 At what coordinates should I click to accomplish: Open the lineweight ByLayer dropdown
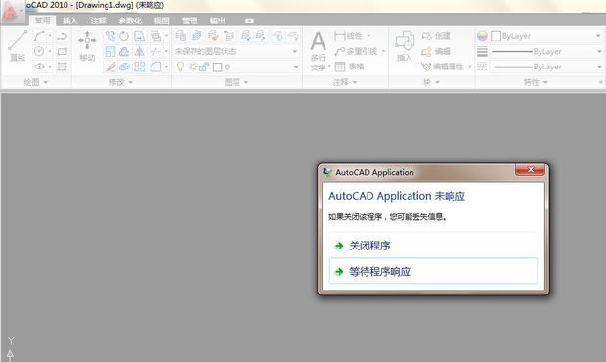599,51
